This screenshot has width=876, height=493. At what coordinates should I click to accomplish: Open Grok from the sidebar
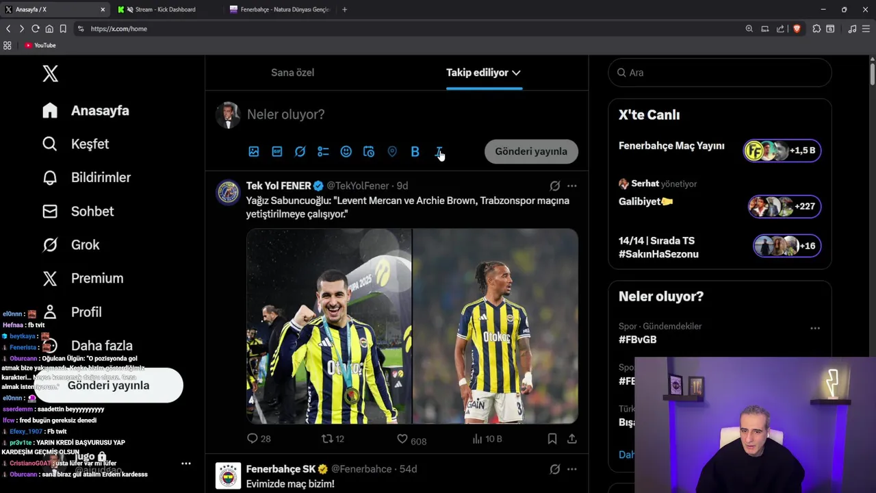71,245
